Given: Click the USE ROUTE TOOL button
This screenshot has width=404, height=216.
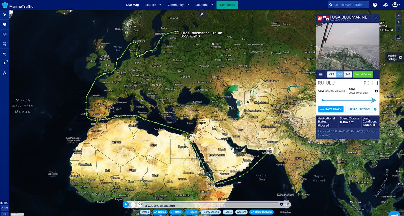Looking at the screenshot, I should [x=359, y=109].
